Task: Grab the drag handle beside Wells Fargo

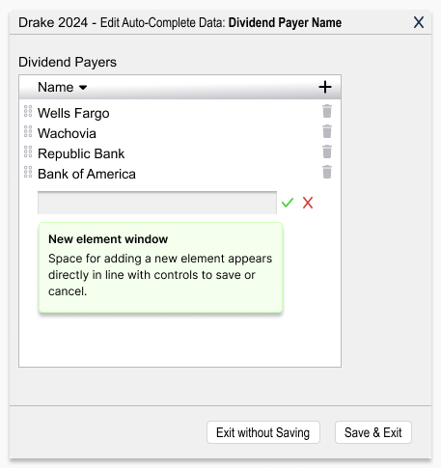Action: click(28, 111)
